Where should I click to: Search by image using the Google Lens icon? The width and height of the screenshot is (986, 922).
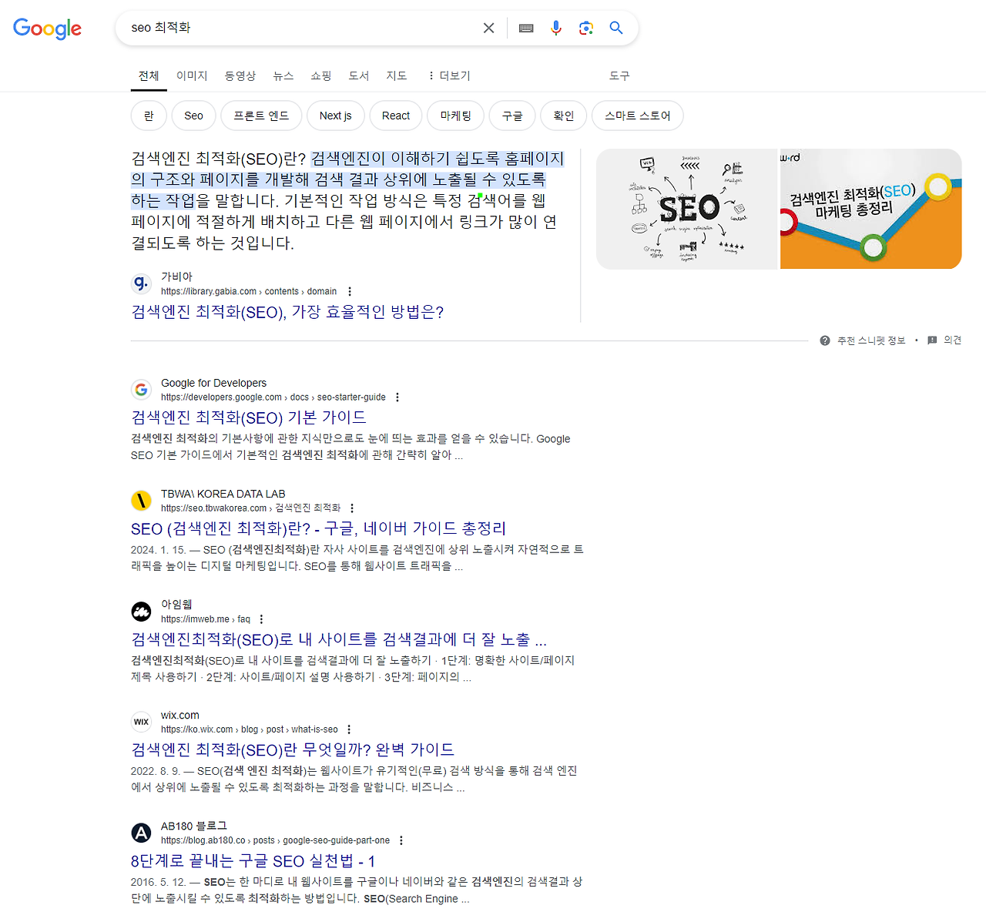pyautogui.click(x=586, y=28)
